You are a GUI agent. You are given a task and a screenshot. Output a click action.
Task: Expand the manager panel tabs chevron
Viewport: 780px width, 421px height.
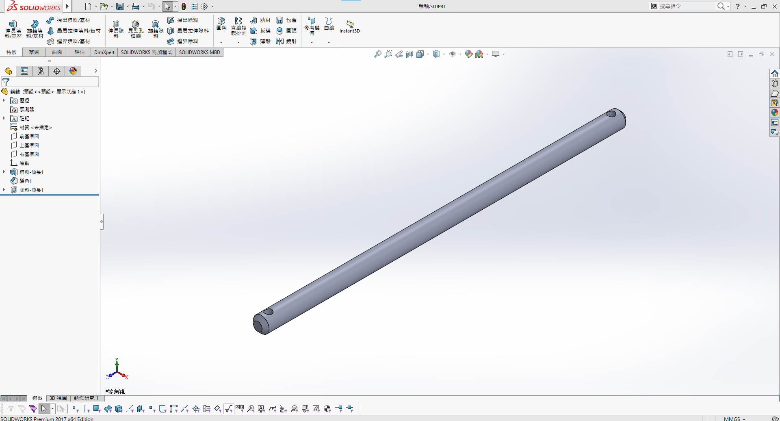pyautogui.click(x=95, y=71)
